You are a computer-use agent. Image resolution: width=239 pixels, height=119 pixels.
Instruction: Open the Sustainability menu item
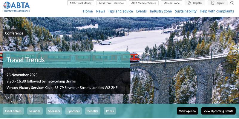(x=186, y=11)
